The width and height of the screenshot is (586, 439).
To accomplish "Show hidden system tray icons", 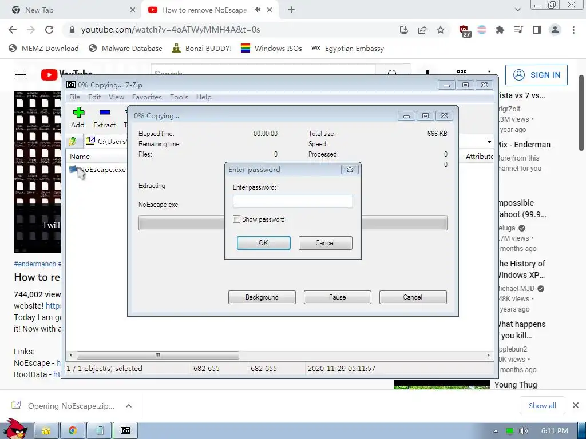I will pos(496,431).
